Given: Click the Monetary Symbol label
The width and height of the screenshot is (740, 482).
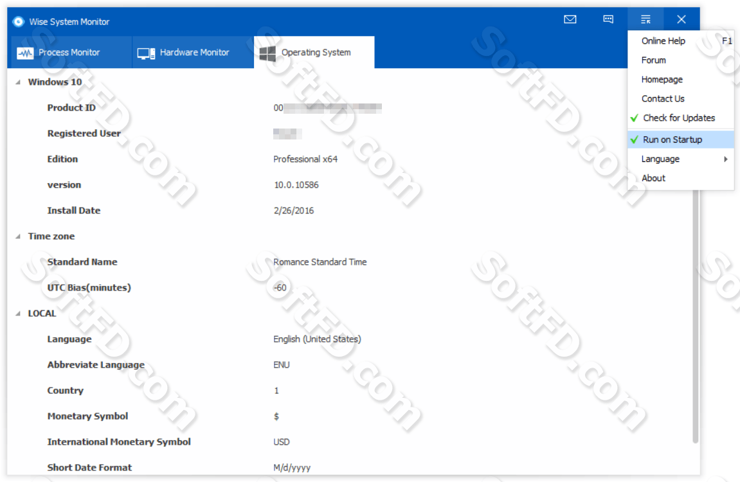Looking at the screenshot, I should 88,416.
